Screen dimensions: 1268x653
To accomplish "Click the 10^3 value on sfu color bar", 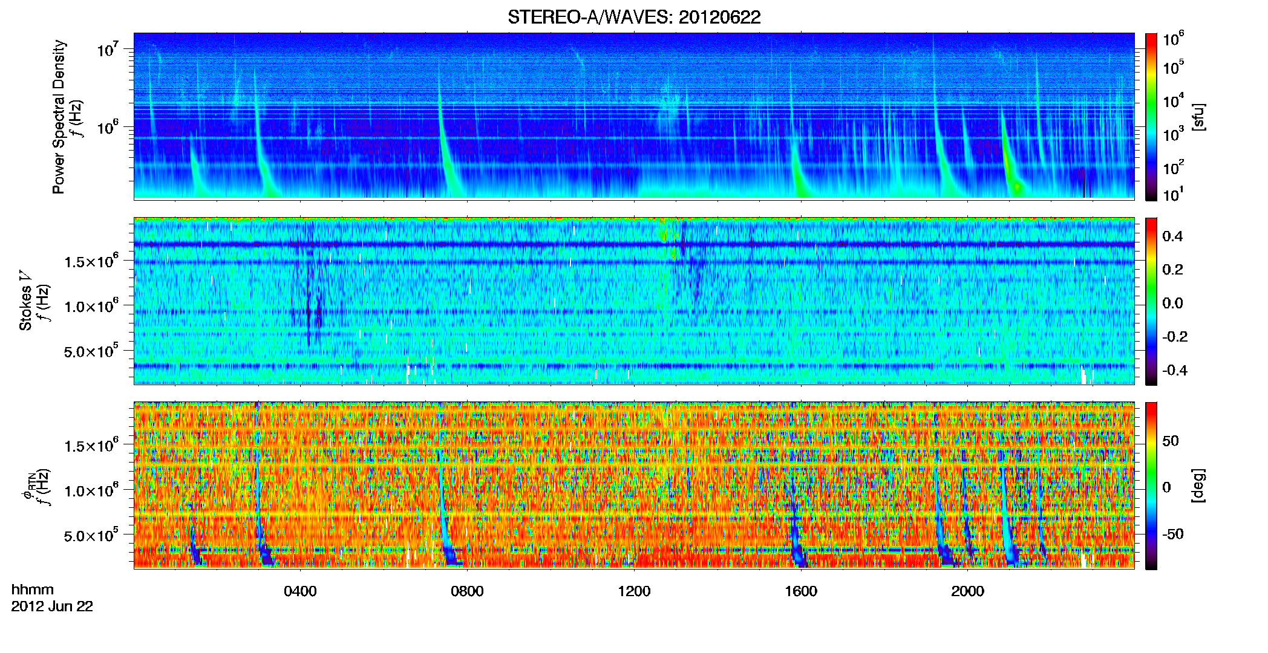I will click(1174, 134).
